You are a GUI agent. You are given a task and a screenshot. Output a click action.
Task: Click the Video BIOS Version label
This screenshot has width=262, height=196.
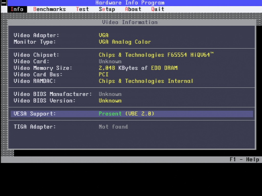point(45,101)
